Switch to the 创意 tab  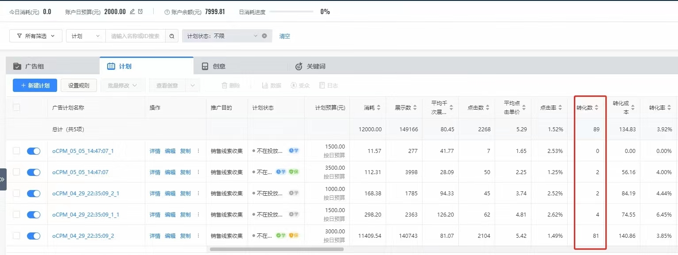tap(240, 66)
